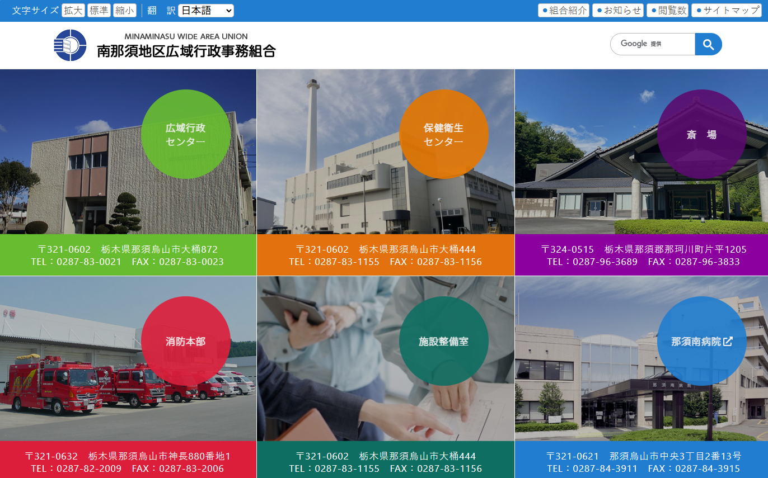
Task: Open the お知らせ menu item
Action: [617, 11]
